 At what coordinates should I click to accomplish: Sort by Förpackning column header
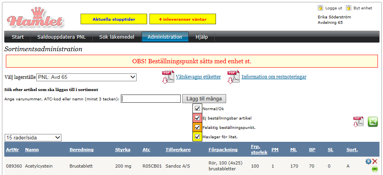tap(223, 150)
